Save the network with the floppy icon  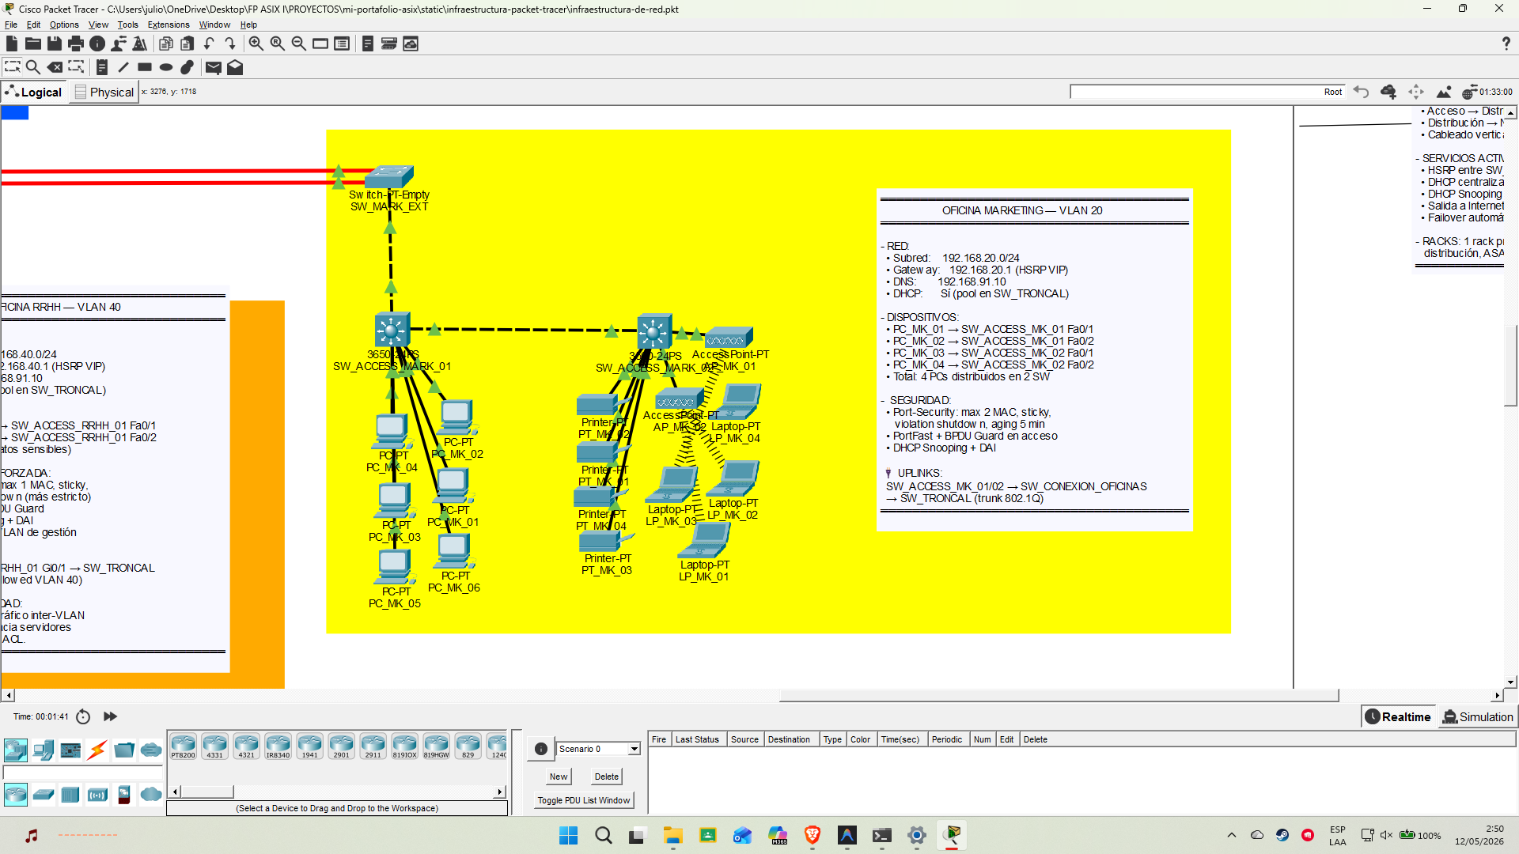[x=55, y=43]
